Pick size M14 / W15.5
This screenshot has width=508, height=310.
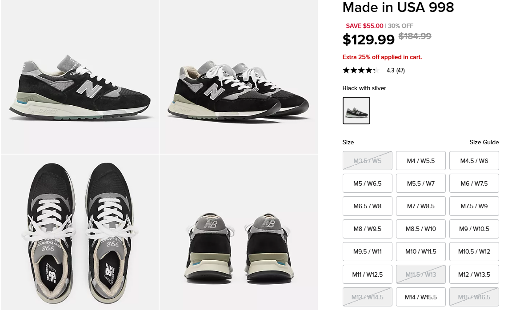tap(420, 297)
